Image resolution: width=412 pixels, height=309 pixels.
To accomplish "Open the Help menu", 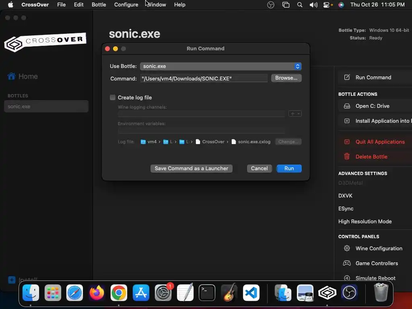I will click(180, 5).
